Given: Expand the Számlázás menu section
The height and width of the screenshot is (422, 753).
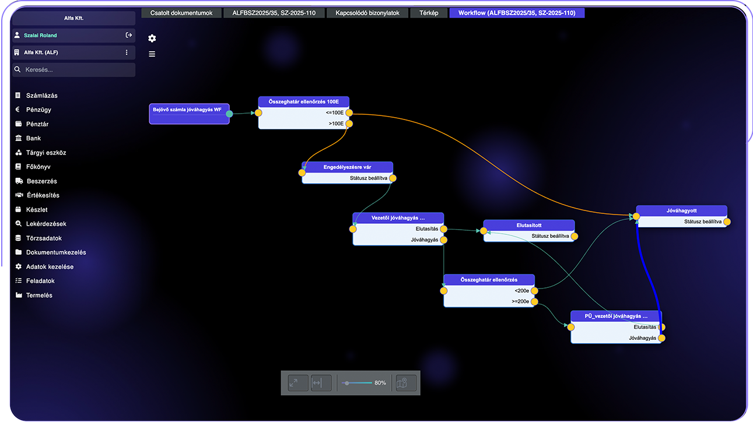Looking at the screenshot, I should click(41, 96).
